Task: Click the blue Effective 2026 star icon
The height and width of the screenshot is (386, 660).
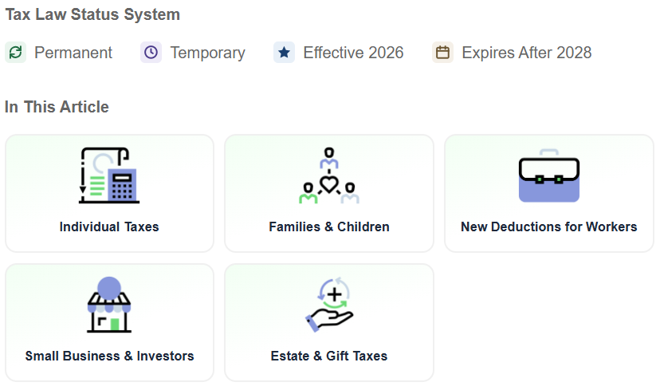Action: pyautogui.click(x=284, y=53)
